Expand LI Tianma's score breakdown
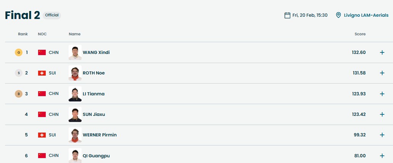This screenshot has height=163, width=393. (x=382, y=94)
